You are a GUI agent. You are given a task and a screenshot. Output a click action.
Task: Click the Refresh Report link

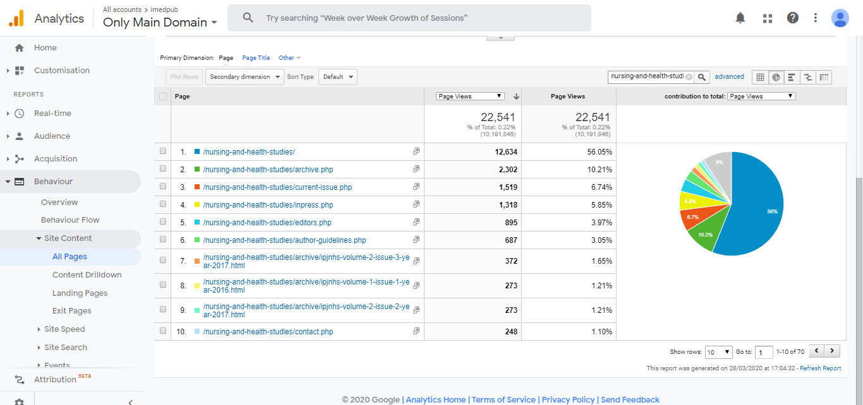click(x=820, y=368)
